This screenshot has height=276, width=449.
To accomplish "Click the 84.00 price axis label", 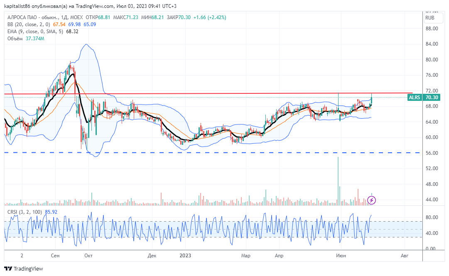I will pyautogui.click(x=432, y=44).
